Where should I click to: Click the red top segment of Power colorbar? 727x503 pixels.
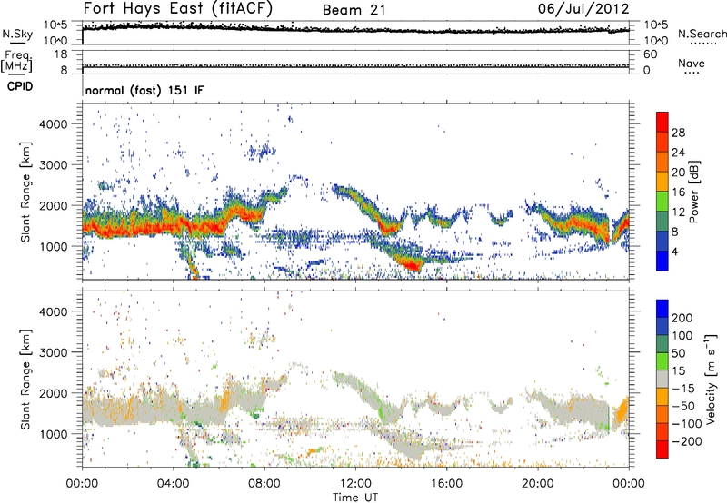[662, 123]
